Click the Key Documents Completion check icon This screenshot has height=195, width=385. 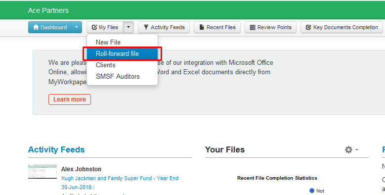[x=308, y=27]
